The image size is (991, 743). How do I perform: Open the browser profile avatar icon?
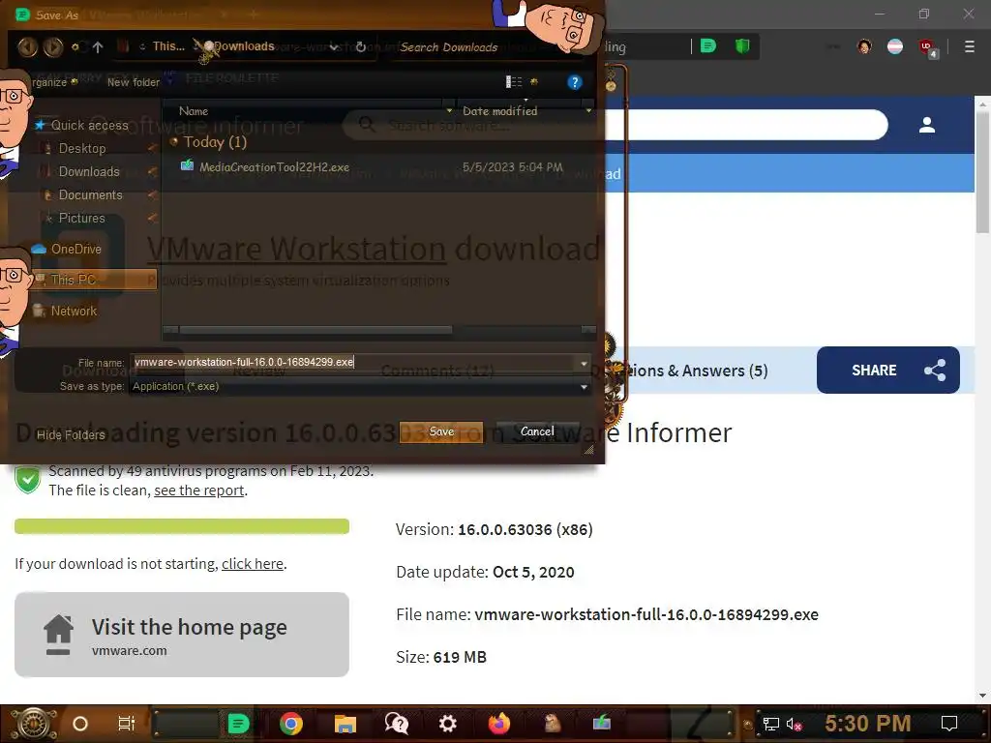tap(864, 46)
